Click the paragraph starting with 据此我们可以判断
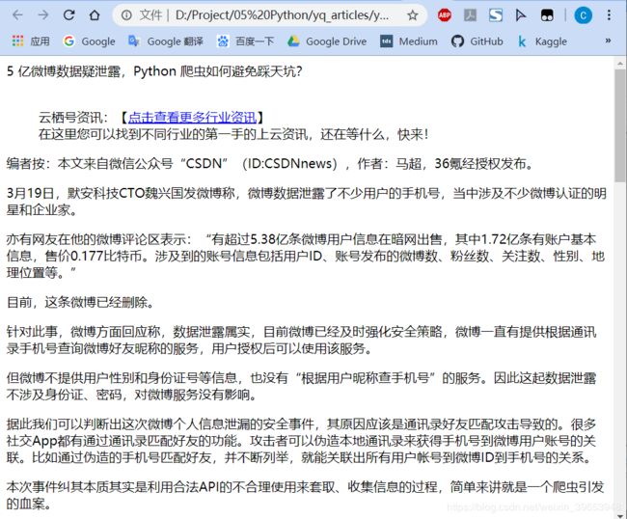The image size is (627, 519). (x=302, y=441)
